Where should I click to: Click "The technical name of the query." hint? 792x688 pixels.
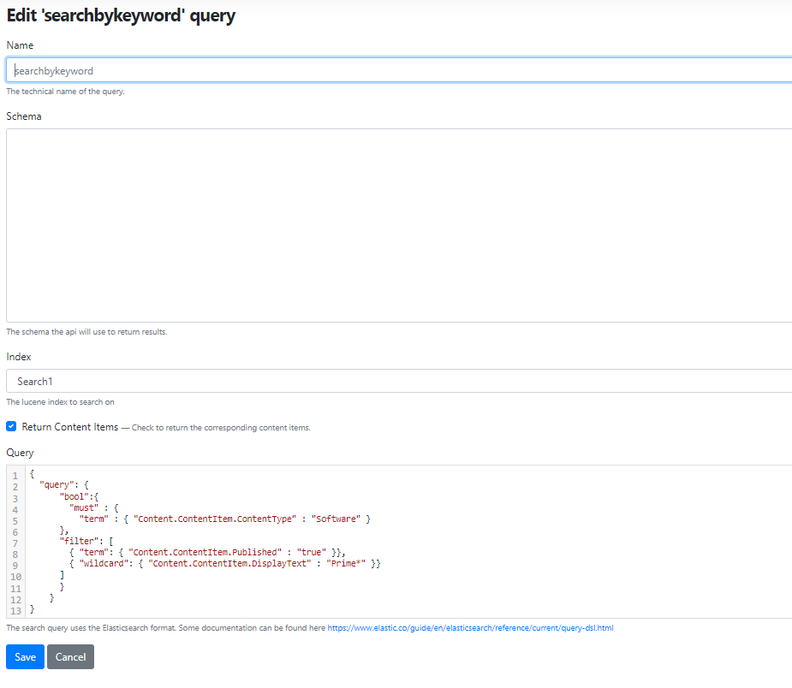(x=65, y=92)
